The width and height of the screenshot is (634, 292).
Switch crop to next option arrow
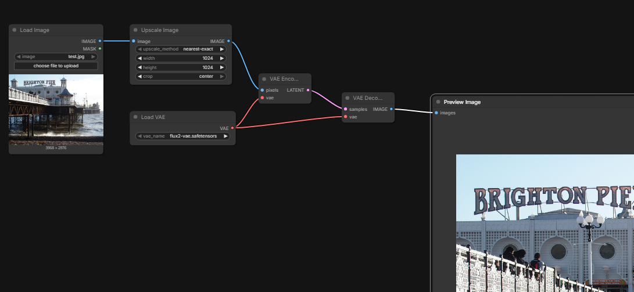(222, 76)
